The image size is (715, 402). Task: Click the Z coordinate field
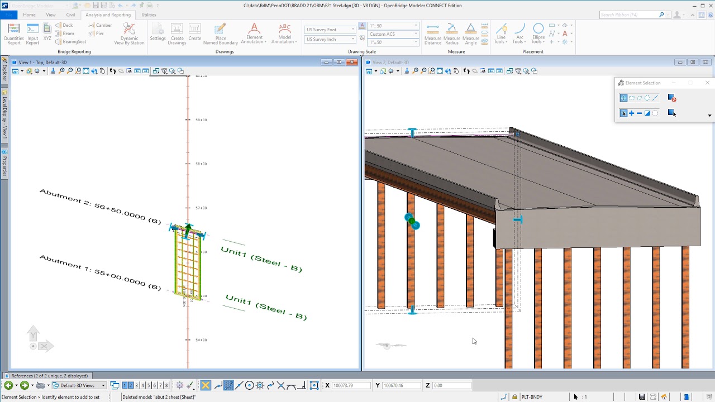[451, 385]
